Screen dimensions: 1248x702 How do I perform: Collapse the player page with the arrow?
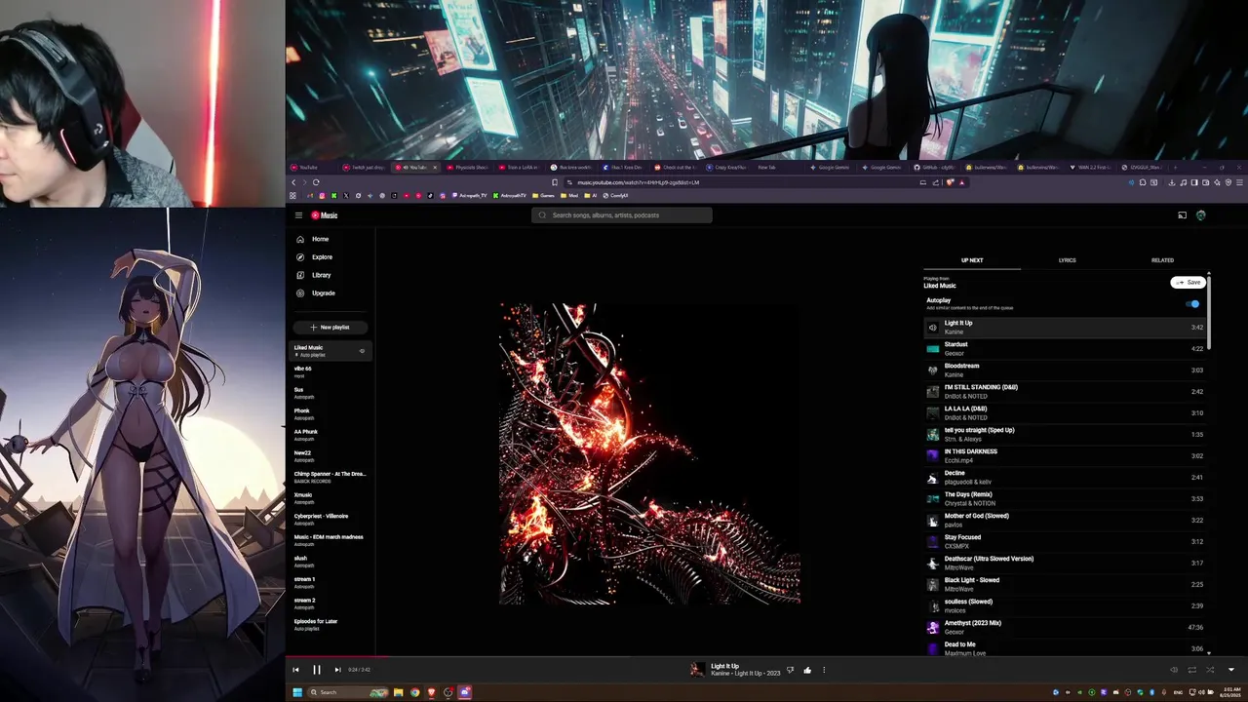click(1230, 670)
